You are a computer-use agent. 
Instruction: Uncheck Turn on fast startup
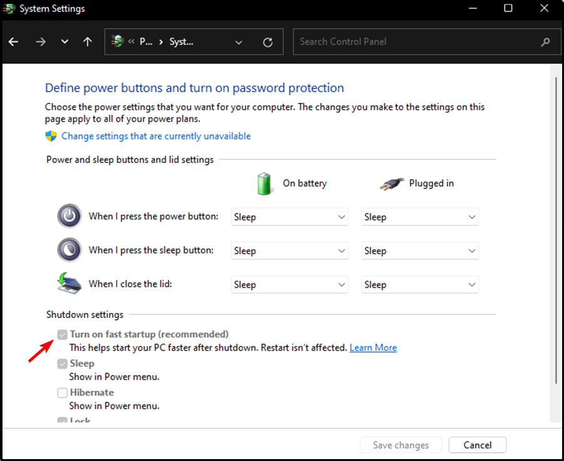[x=62, y=334]
